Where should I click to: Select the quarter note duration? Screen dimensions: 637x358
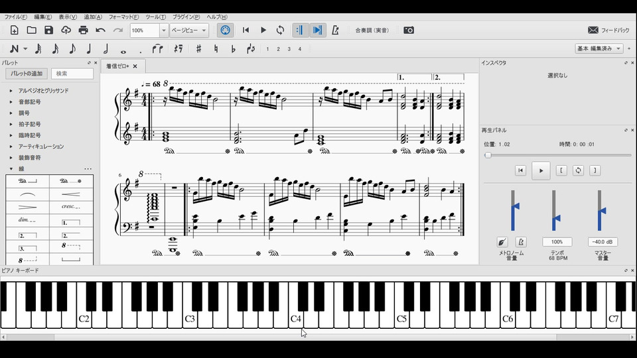point(89,49)
